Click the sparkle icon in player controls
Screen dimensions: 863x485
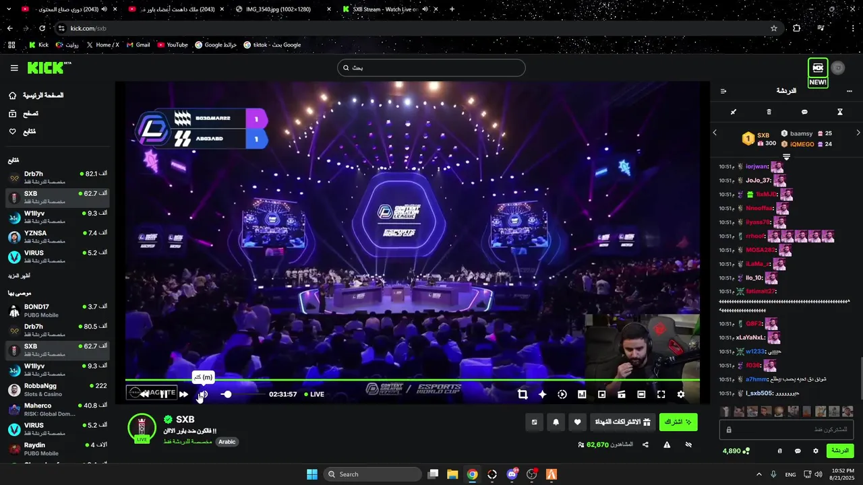pyautogui.click(x=542, y=394)
